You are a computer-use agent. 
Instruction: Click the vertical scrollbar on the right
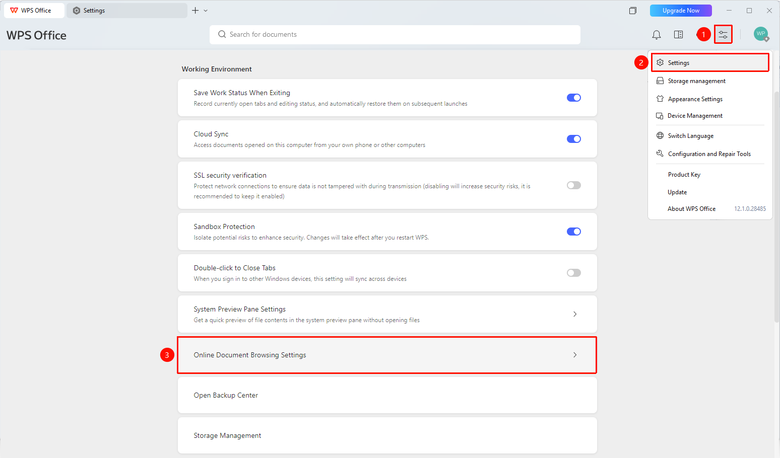777,206
